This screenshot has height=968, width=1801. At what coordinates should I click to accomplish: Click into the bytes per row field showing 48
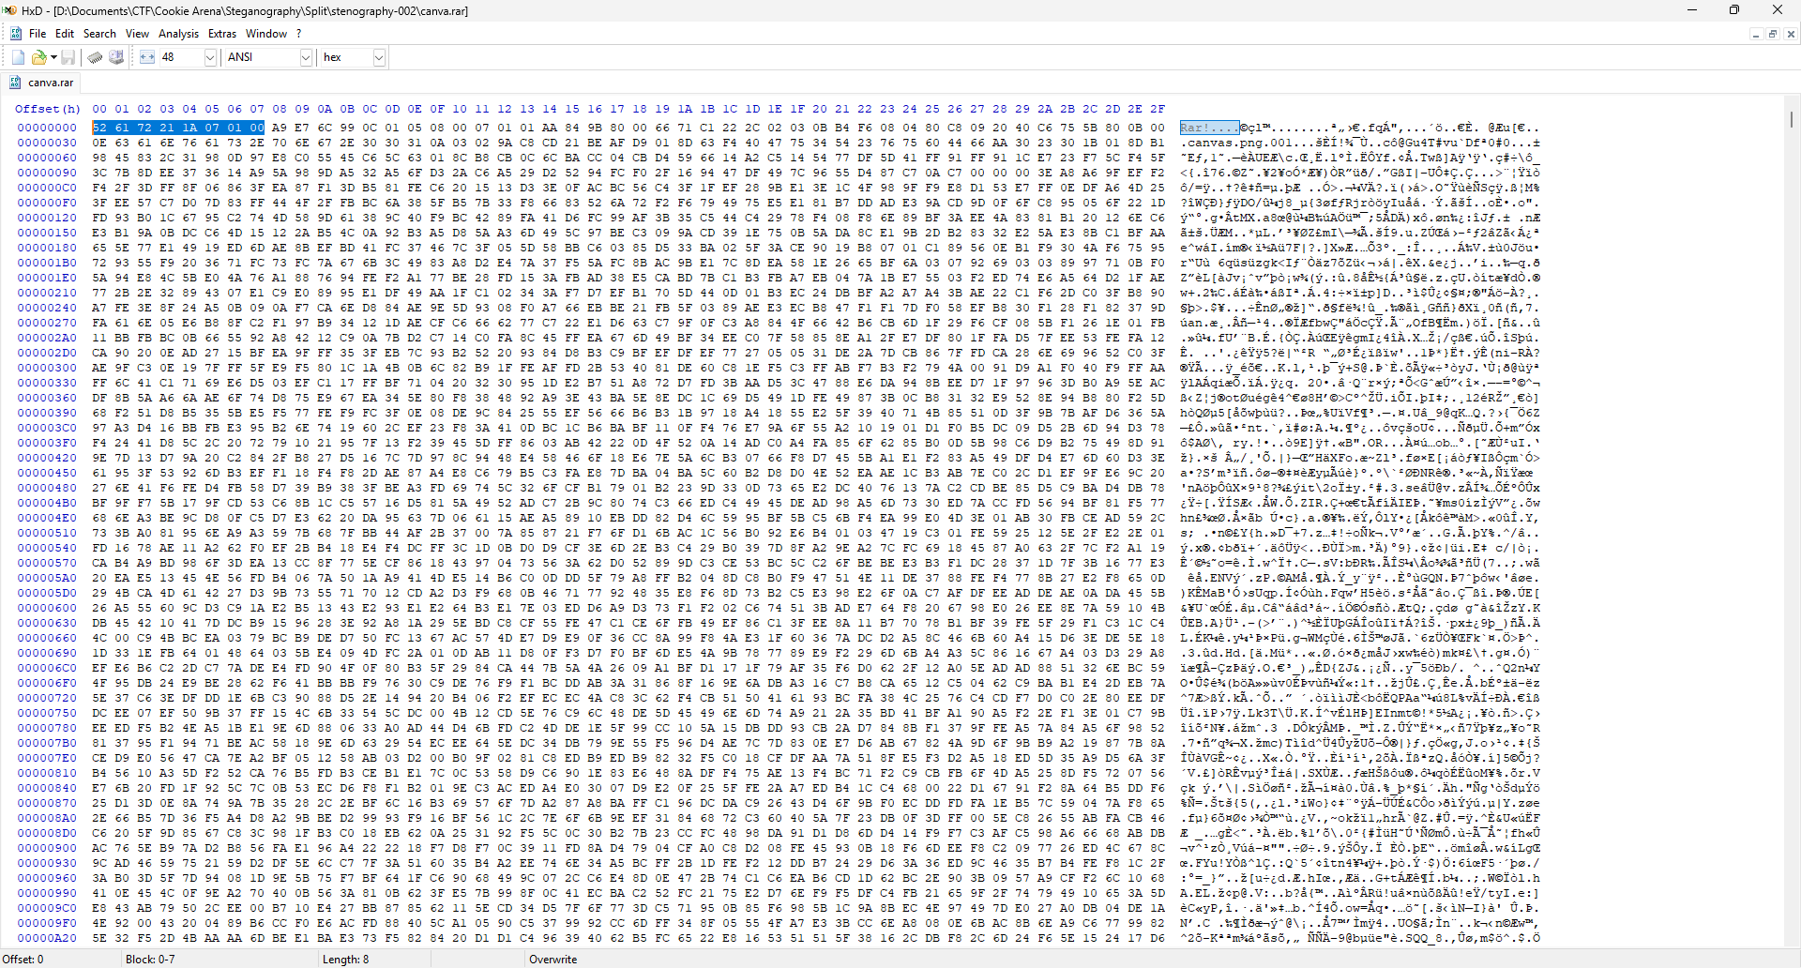181,57
